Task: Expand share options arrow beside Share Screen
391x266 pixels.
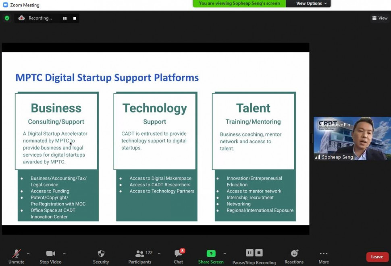Action: 225,254
